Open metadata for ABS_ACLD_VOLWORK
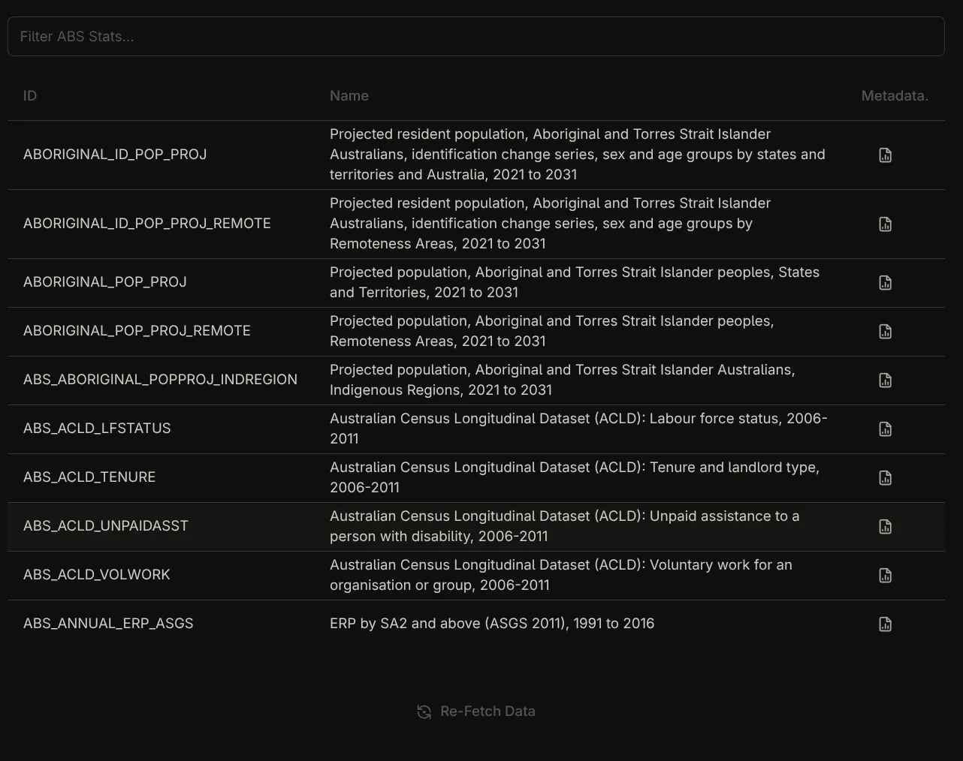963x761 pixels. pos(885,575)
